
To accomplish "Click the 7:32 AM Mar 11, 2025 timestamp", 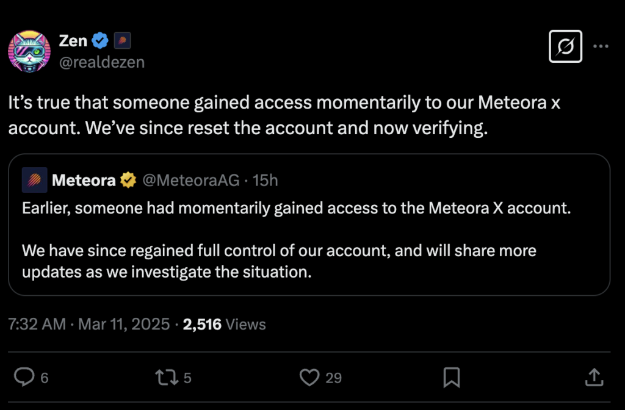I will [89, 324].
